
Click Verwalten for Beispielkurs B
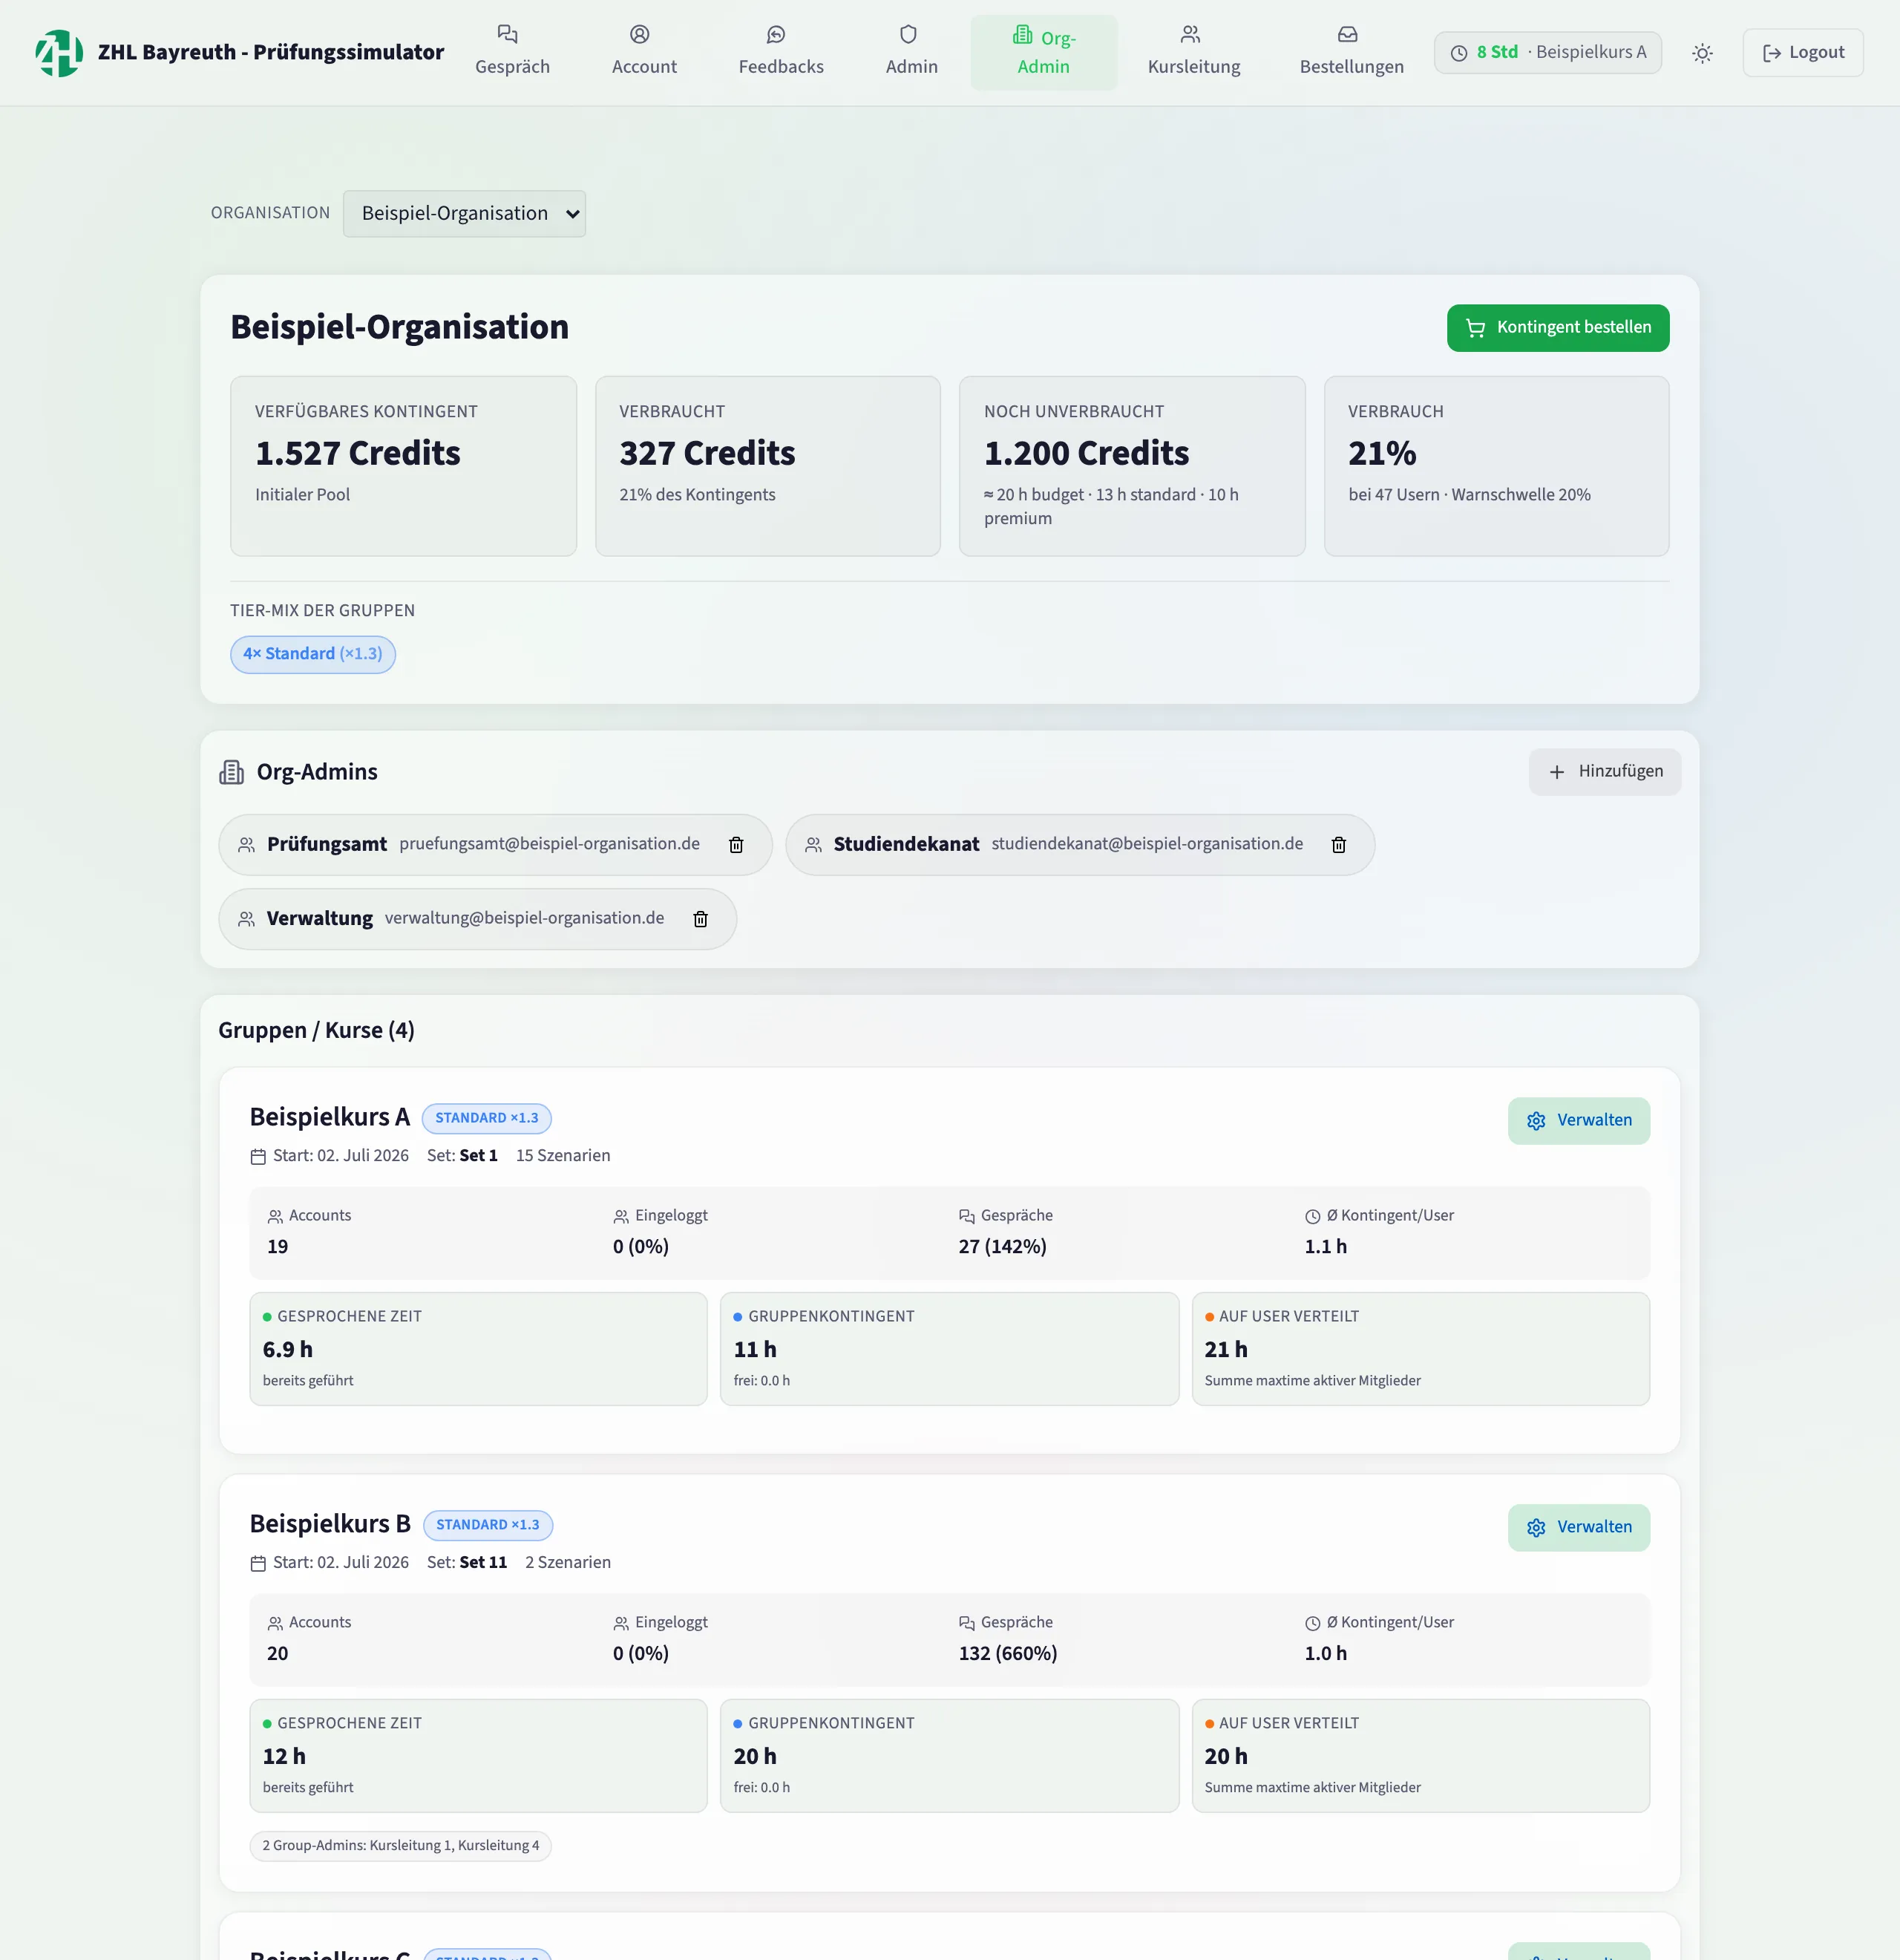(1579, 1528)
